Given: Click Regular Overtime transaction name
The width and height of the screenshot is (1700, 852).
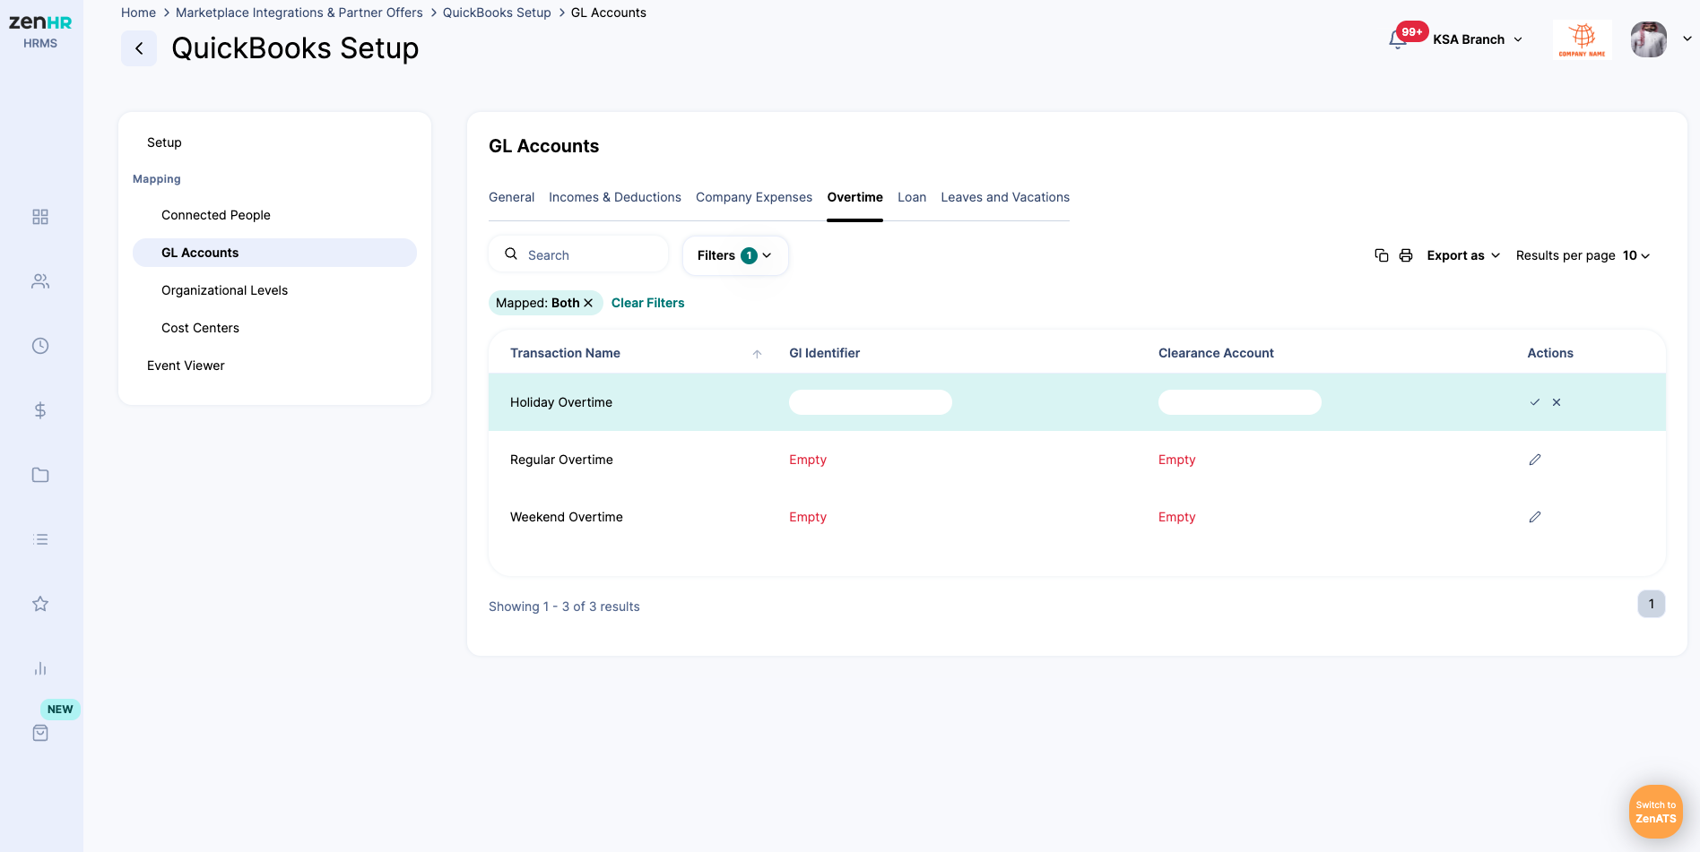Looking at the screenshot, I should point(561,460).
